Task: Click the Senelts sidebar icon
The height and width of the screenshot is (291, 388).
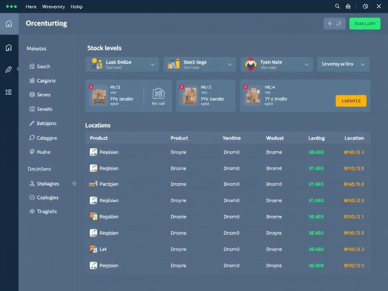Action: [x=32, y=109]
